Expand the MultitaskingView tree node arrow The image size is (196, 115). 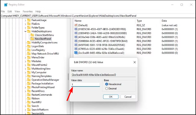point(25,69)
